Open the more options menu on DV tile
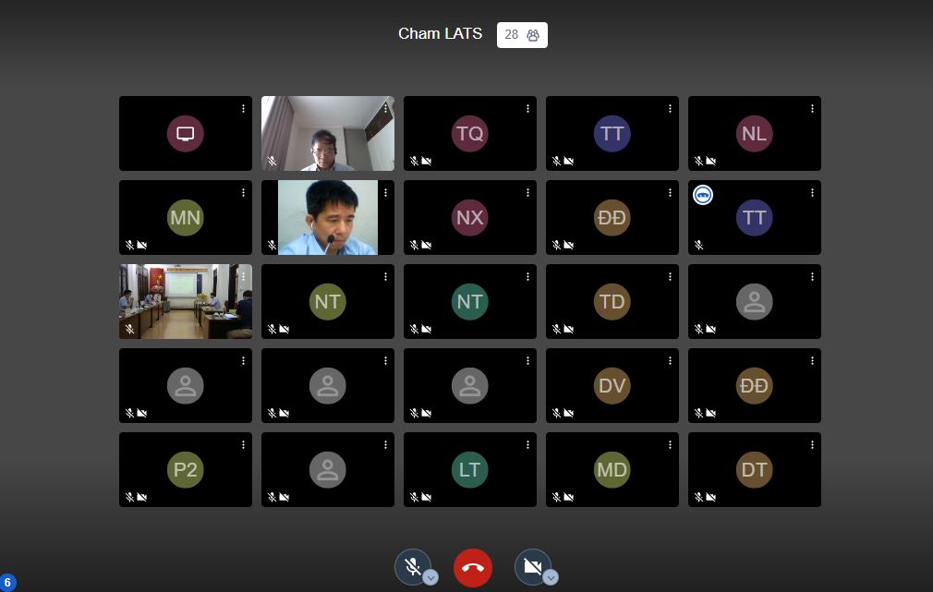Screen dimensions: 933x592 671,361
